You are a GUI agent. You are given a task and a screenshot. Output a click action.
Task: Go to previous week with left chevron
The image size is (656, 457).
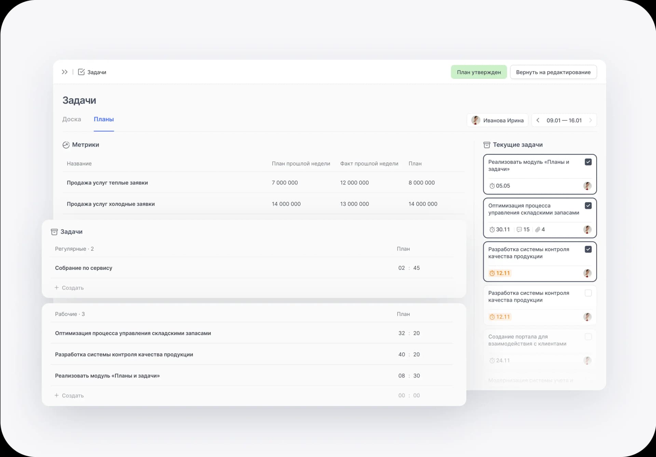(x=538, y=120)
